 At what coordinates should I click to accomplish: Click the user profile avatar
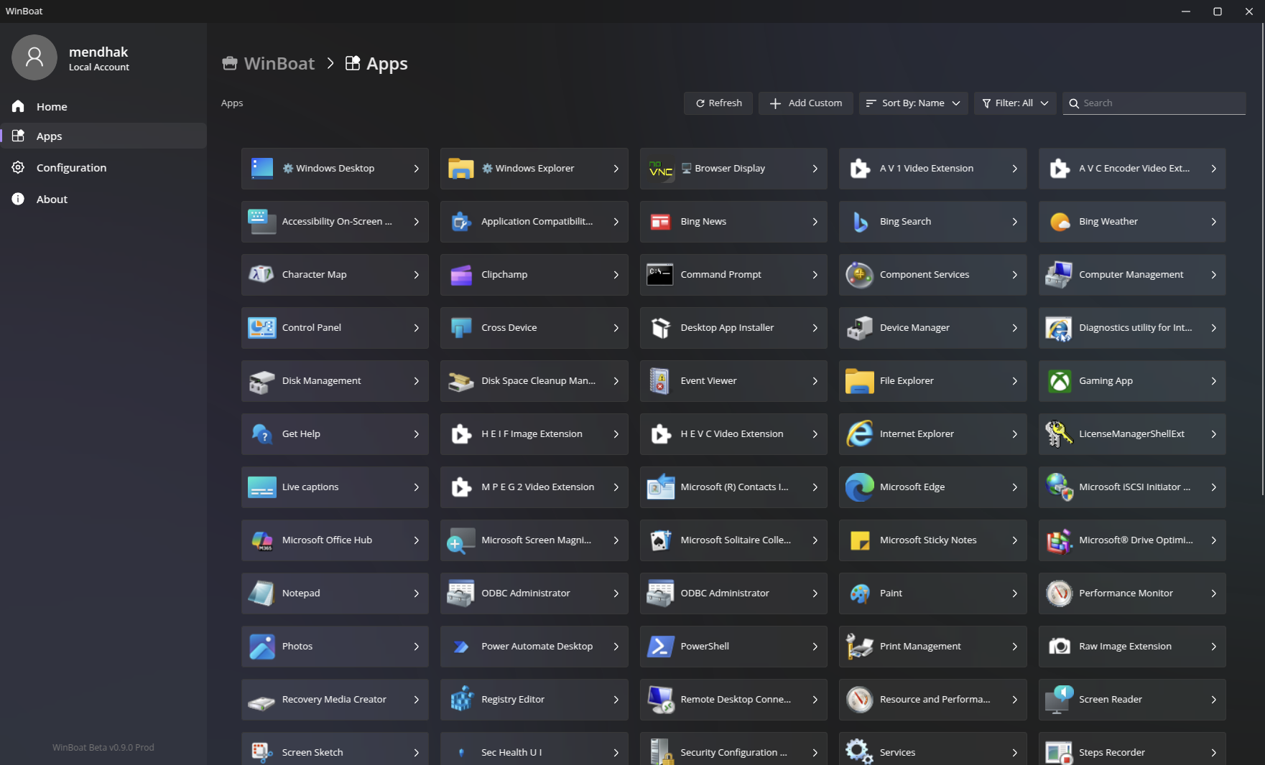[34, 57]
